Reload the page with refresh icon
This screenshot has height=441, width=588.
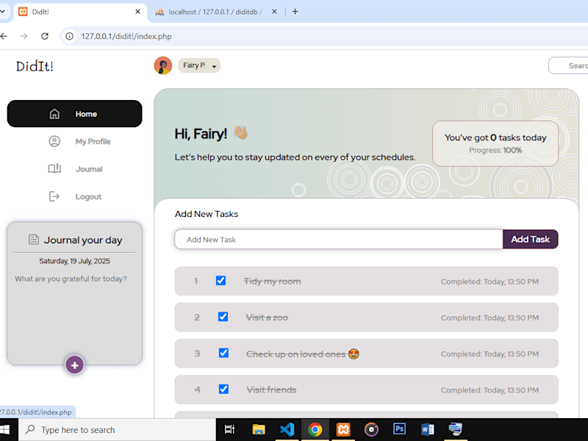coord(45,36)
